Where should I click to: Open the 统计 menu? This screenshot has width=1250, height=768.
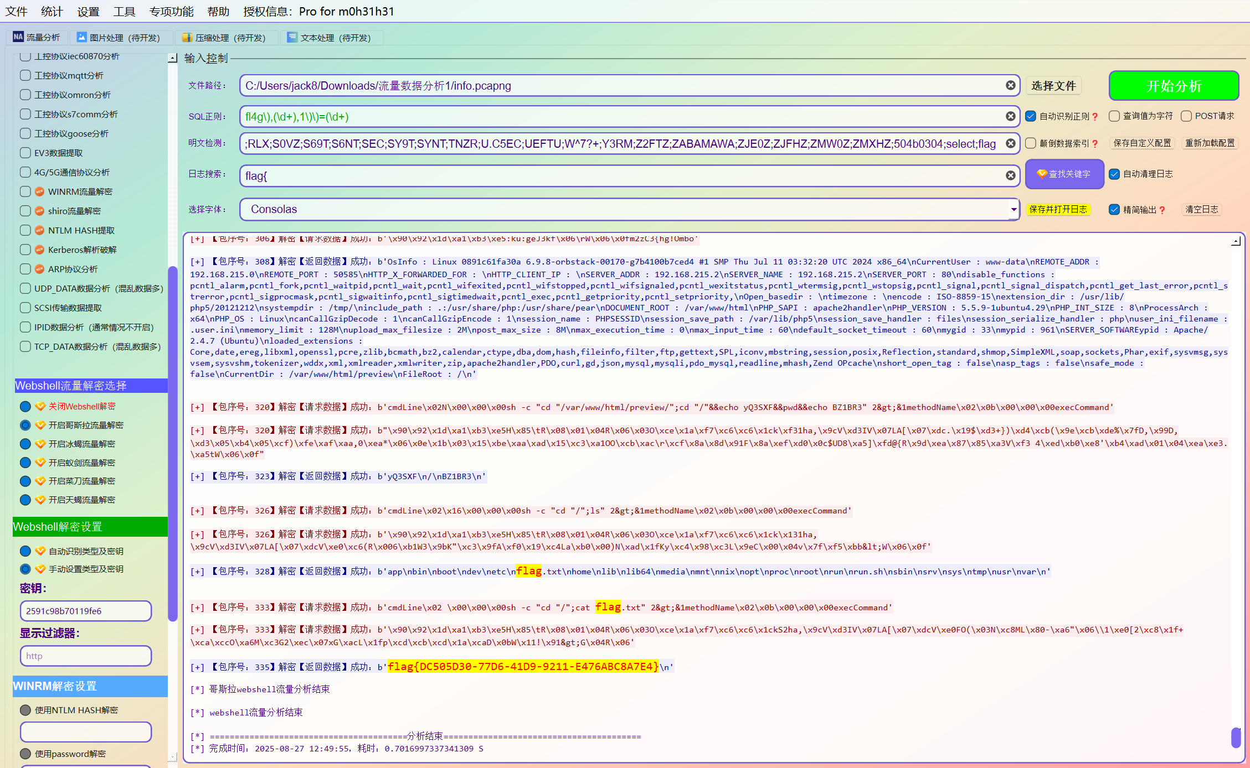[x=52, y=11]
